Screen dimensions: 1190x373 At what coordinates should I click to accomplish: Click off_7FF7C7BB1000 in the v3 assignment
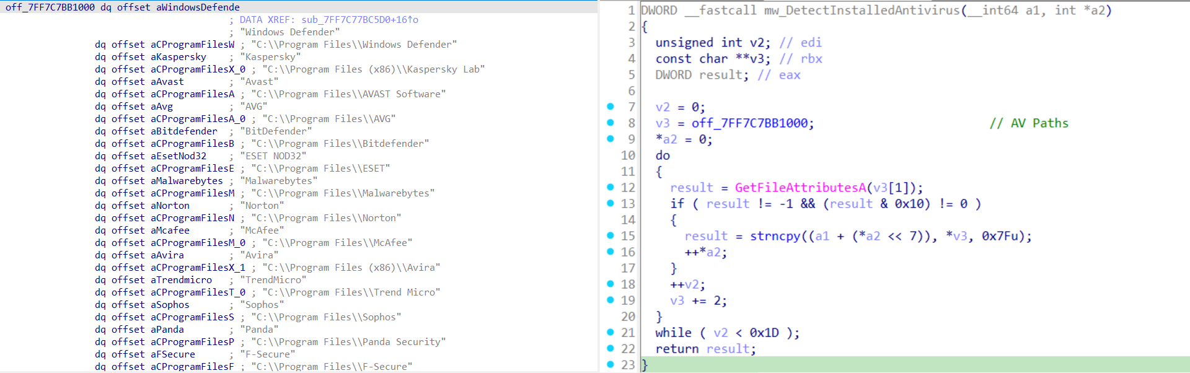(750, 123)
